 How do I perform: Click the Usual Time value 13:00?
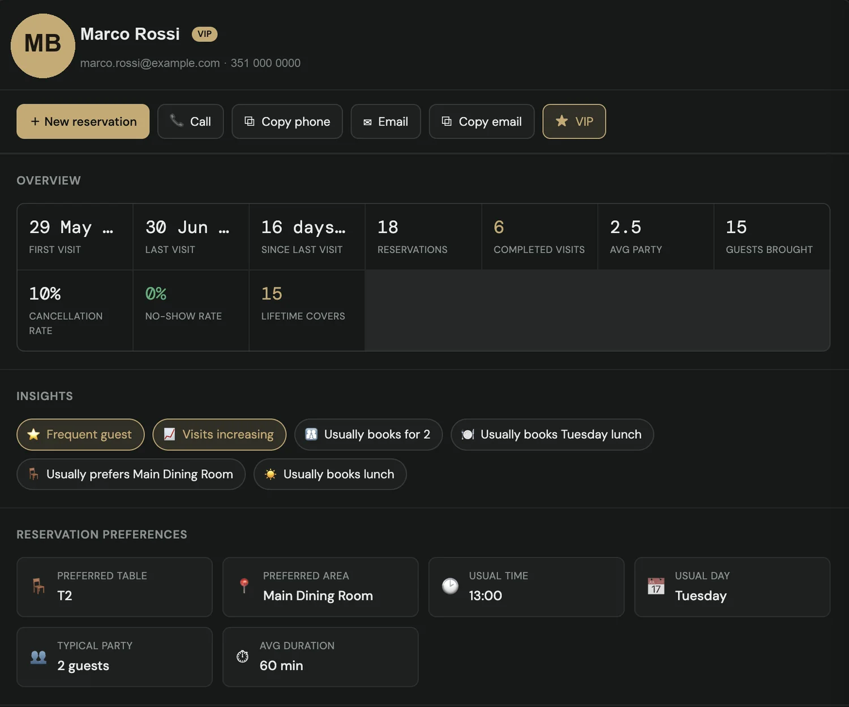(486, 595)
